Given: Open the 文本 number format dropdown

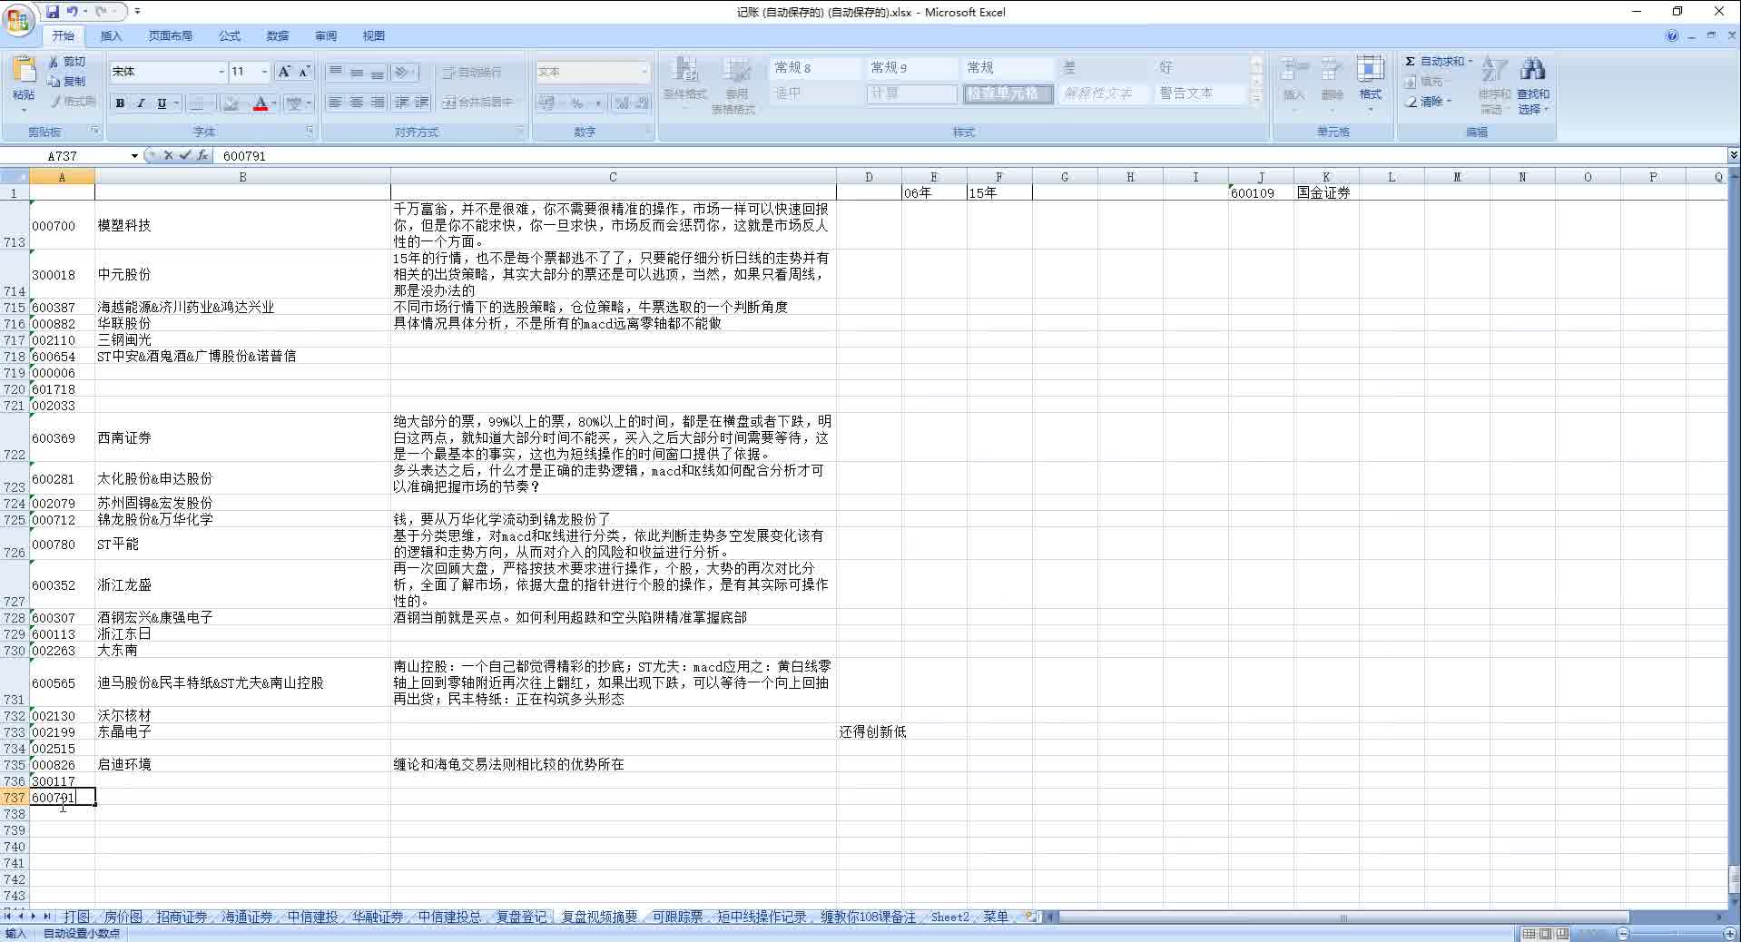Looking at the screenshot, I should pyautogui.click(x=644, y=72).
